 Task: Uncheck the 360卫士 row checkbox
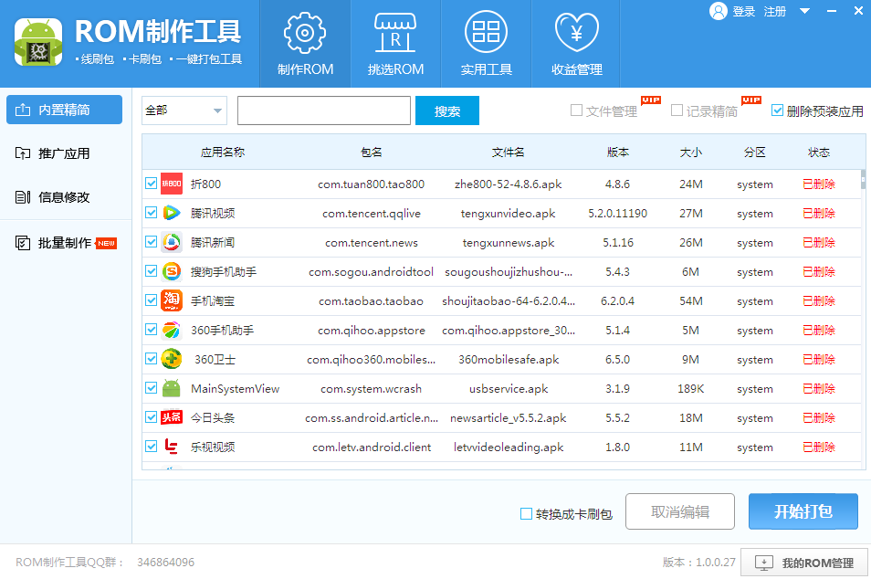tap(151, 358)
